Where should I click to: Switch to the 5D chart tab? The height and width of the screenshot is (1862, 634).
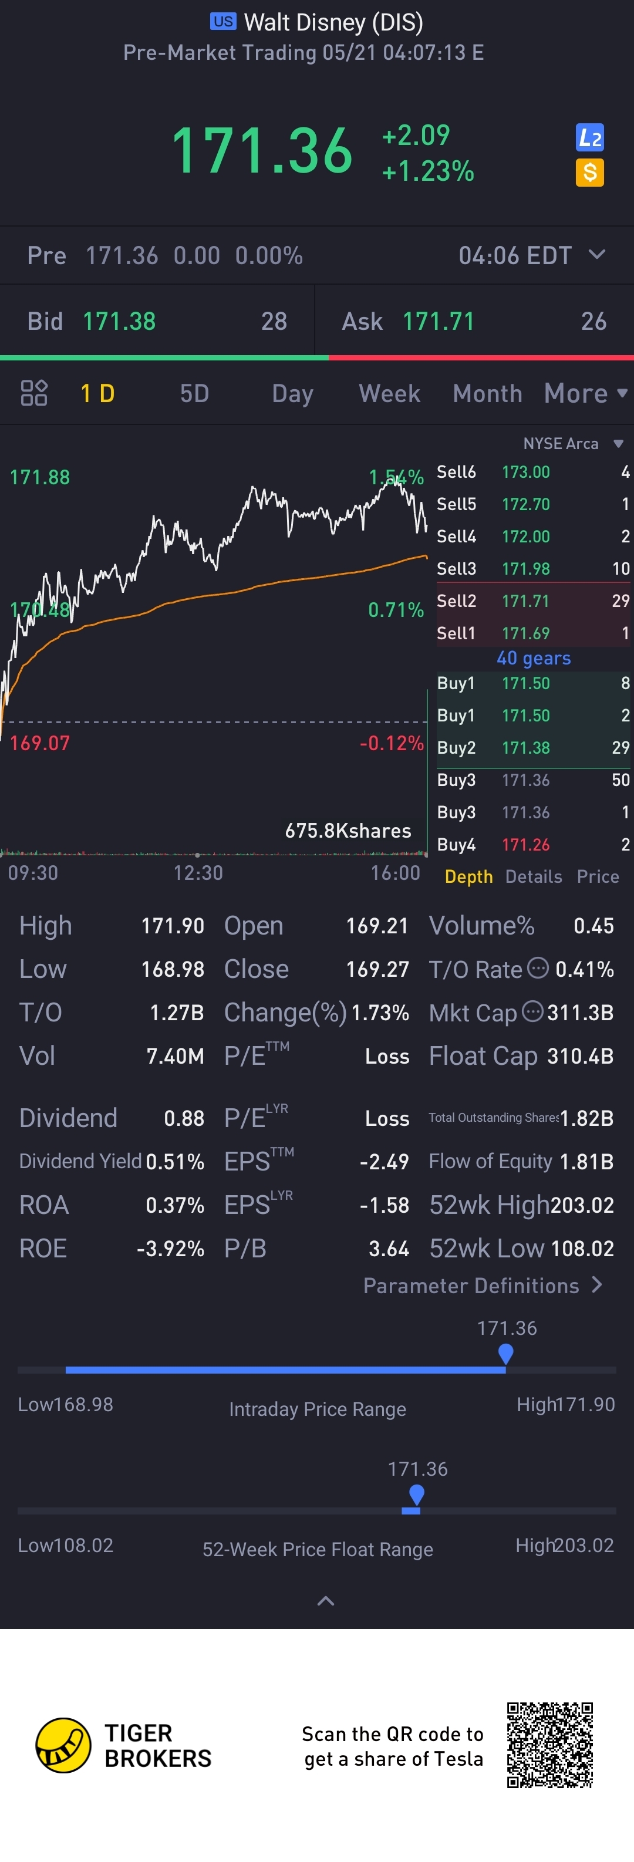point(194,393)
